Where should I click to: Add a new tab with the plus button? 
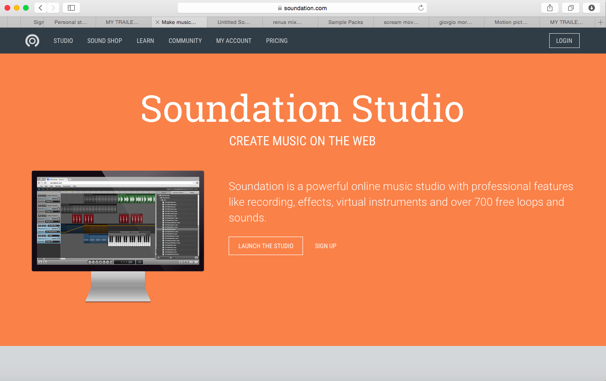(x=601, y=22)
